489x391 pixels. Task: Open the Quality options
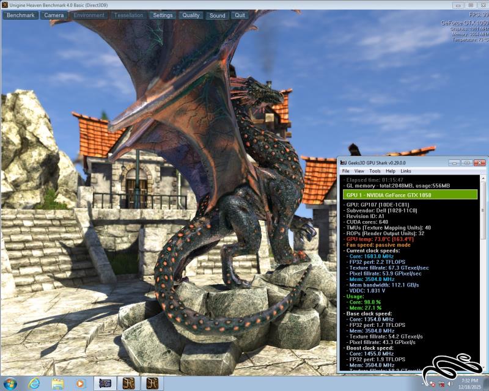click(191, 15)
